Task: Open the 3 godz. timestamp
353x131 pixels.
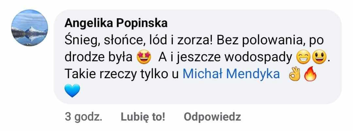Action: click(x=84, y=117)
